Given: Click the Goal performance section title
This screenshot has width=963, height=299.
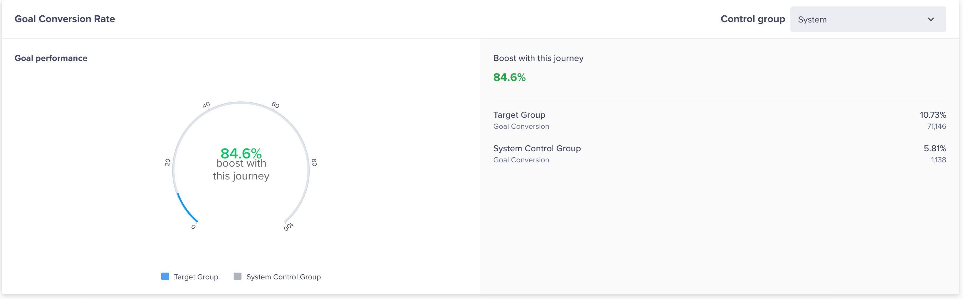Looking at the screenshot, I should pos(51,58).
